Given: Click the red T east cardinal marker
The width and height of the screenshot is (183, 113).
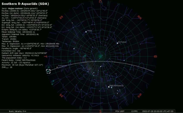Looking at the screenshot, I should pyautogui.click(x=46, y=56).
